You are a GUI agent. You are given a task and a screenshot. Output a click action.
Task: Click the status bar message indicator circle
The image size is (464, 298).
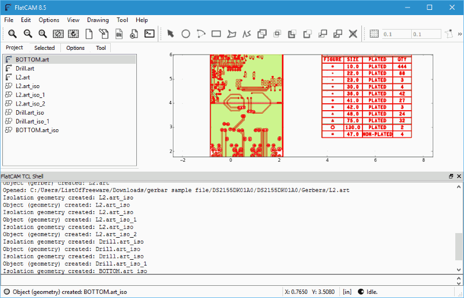point(7,292)
